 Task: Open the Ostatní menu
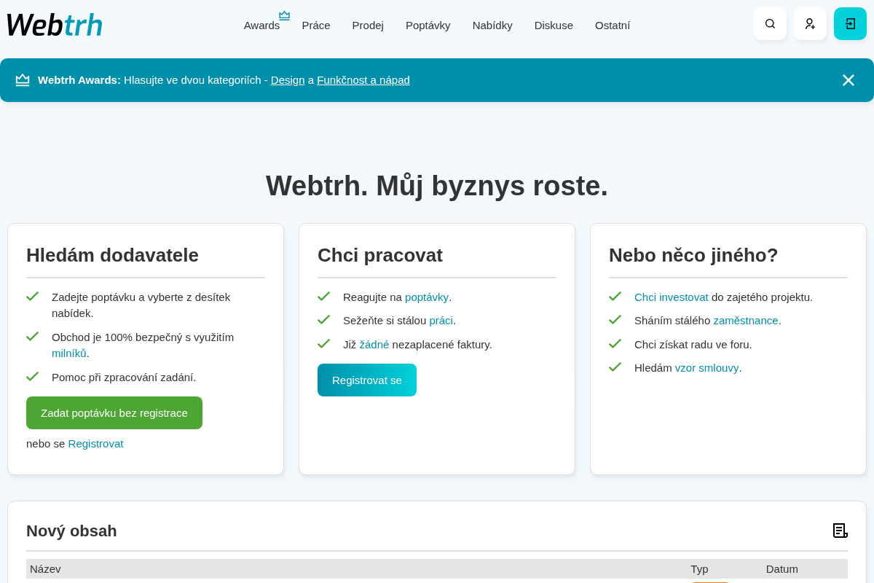pyautogui.click(x=613, y=25)
